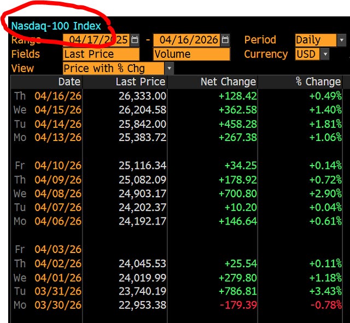Select the 04/07/26 date cell
Viewport: 350px width, 323px height.
click(58, 207)
